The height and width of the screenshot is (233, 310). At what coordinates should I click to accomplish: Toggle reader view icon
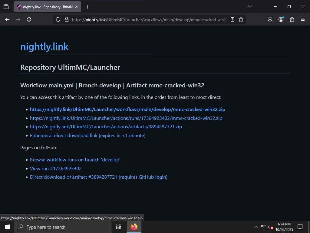[232, 19]
